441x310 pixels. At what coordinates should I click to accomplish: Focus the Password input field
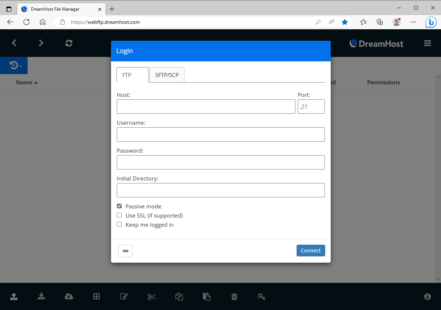[x=221, y=163]
